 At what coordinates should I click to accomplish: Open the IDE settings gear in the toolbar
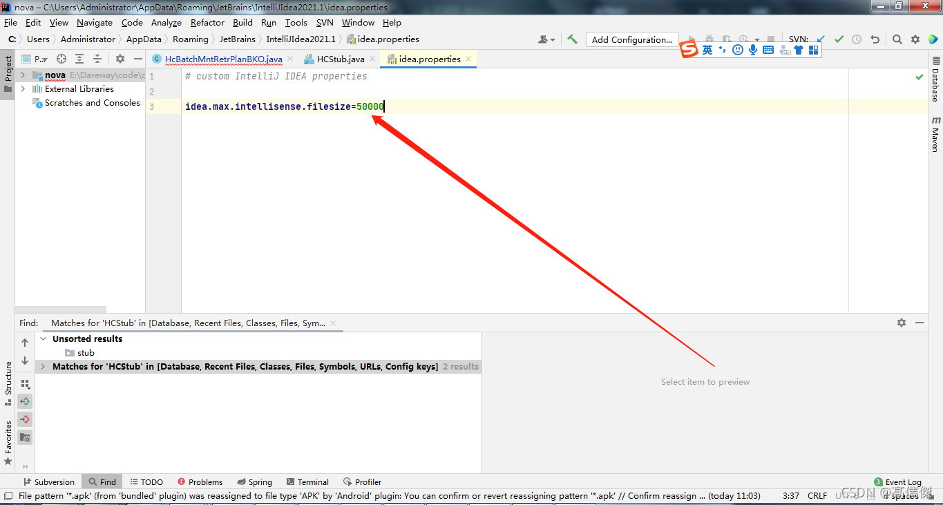coord(915,39)
